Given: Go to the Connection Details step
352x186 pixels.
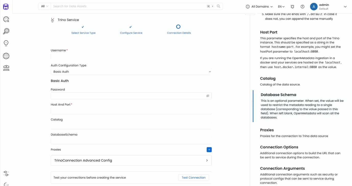Looking at the screenshot, I should (179, 33).
